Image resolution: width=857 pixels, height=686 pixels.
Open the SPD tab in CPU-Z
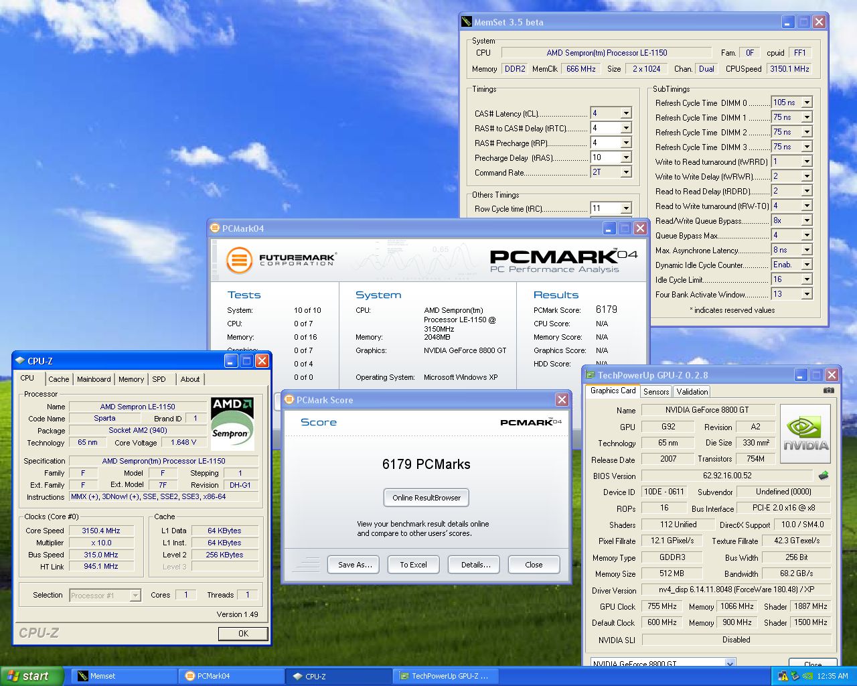tap(159, 379)
